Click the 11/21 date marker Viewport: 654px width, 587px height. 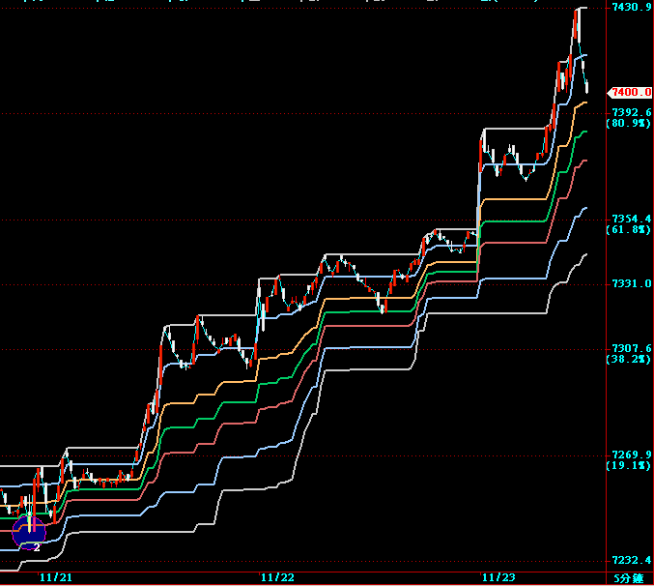[x=55, y=577]
